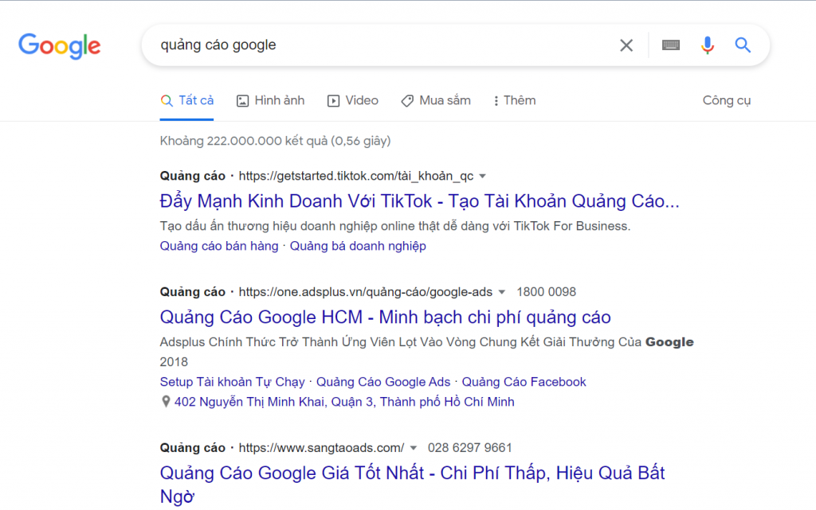Open the on-screen keyboard icon
The width and height of the screenshot is (816, 510).
(671, 45)
